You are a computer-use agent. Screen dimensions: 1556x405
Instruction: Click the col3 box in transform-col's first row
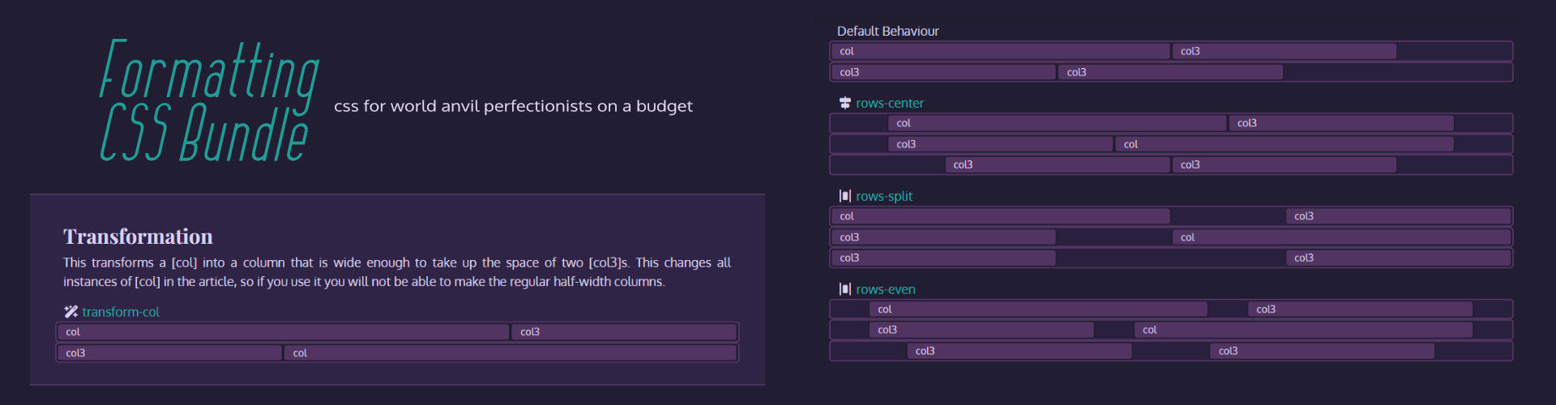[623, 332]
